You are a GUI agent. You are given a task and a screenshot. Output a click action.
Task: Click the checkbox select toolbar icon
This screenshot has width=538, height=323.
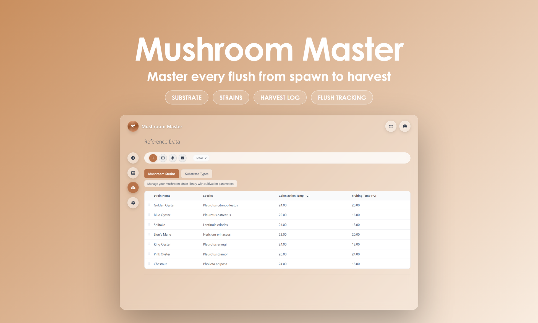tap(182, 158)
